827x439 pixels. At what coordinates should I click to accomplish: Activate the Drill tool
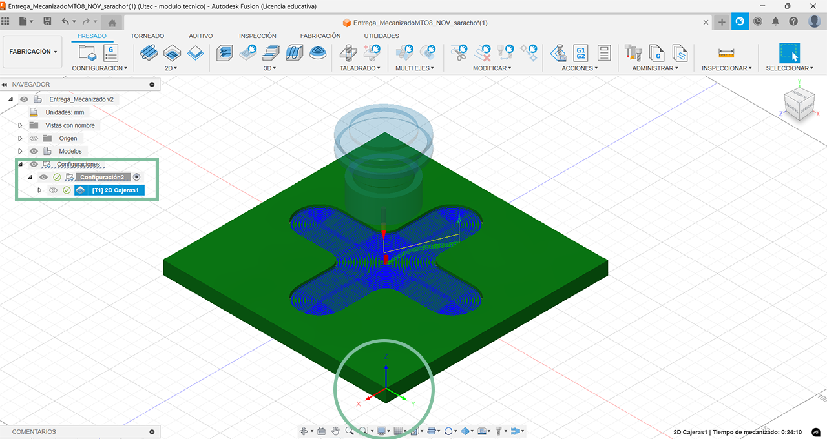(x=349, y=53)
